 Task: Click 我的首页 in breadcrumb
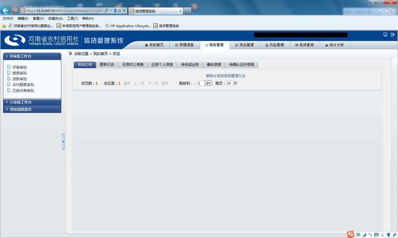(x=101, y=54)
